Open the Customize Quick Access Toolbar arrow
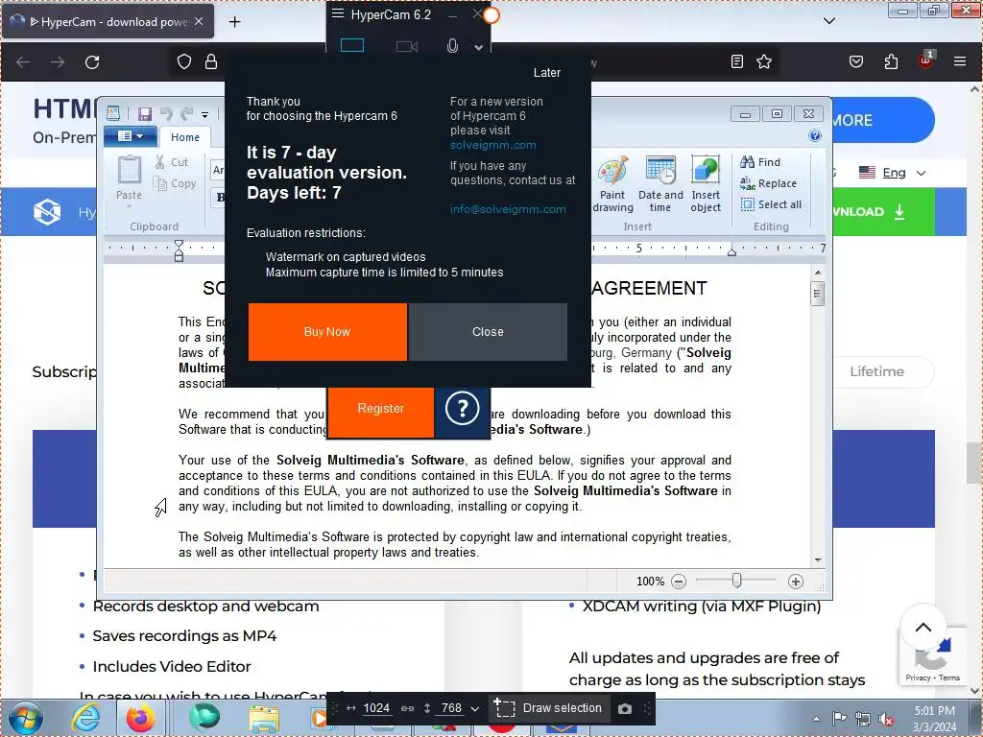The height and width of the screenshot is (737, 983). click(204, 115)
